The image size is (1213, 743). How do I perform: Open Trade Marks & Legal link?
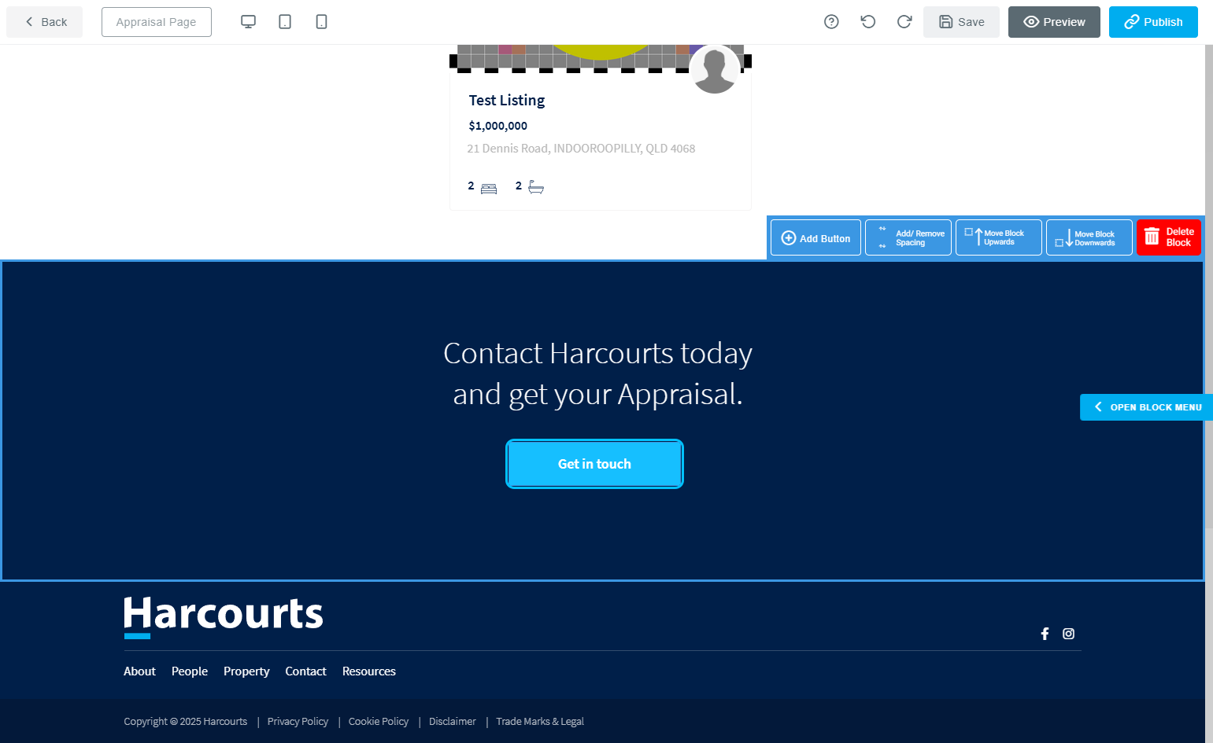[540, 722]
